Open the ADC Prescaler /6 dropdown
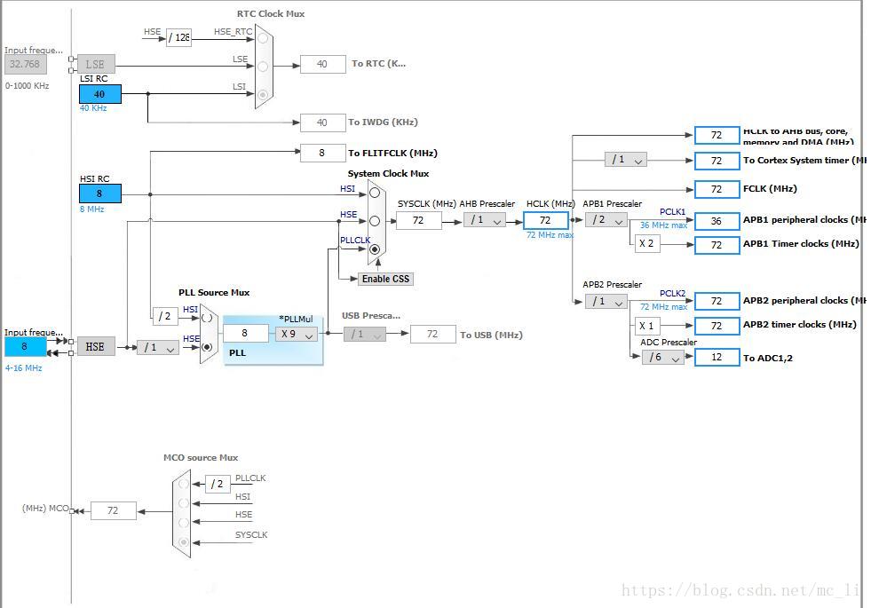The height and width of the screenshot is (608, 871). [663, 358]
